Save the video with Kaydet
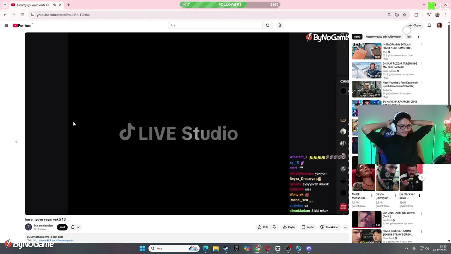Viewport: 451px width, 254px height. (308, 227)
